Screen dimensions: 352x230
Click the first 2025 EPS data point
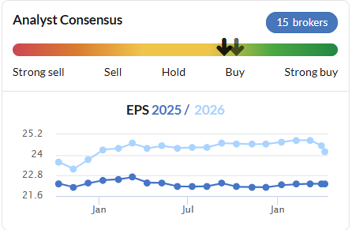[59, 184]
